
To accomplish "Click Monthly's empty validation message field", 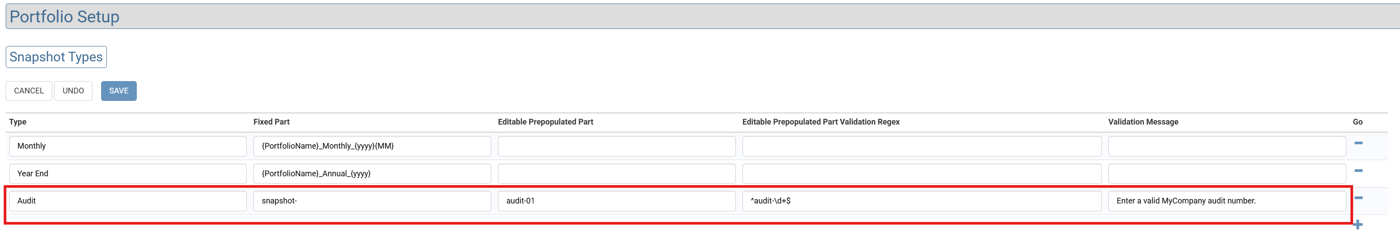I will point(1227,146).
